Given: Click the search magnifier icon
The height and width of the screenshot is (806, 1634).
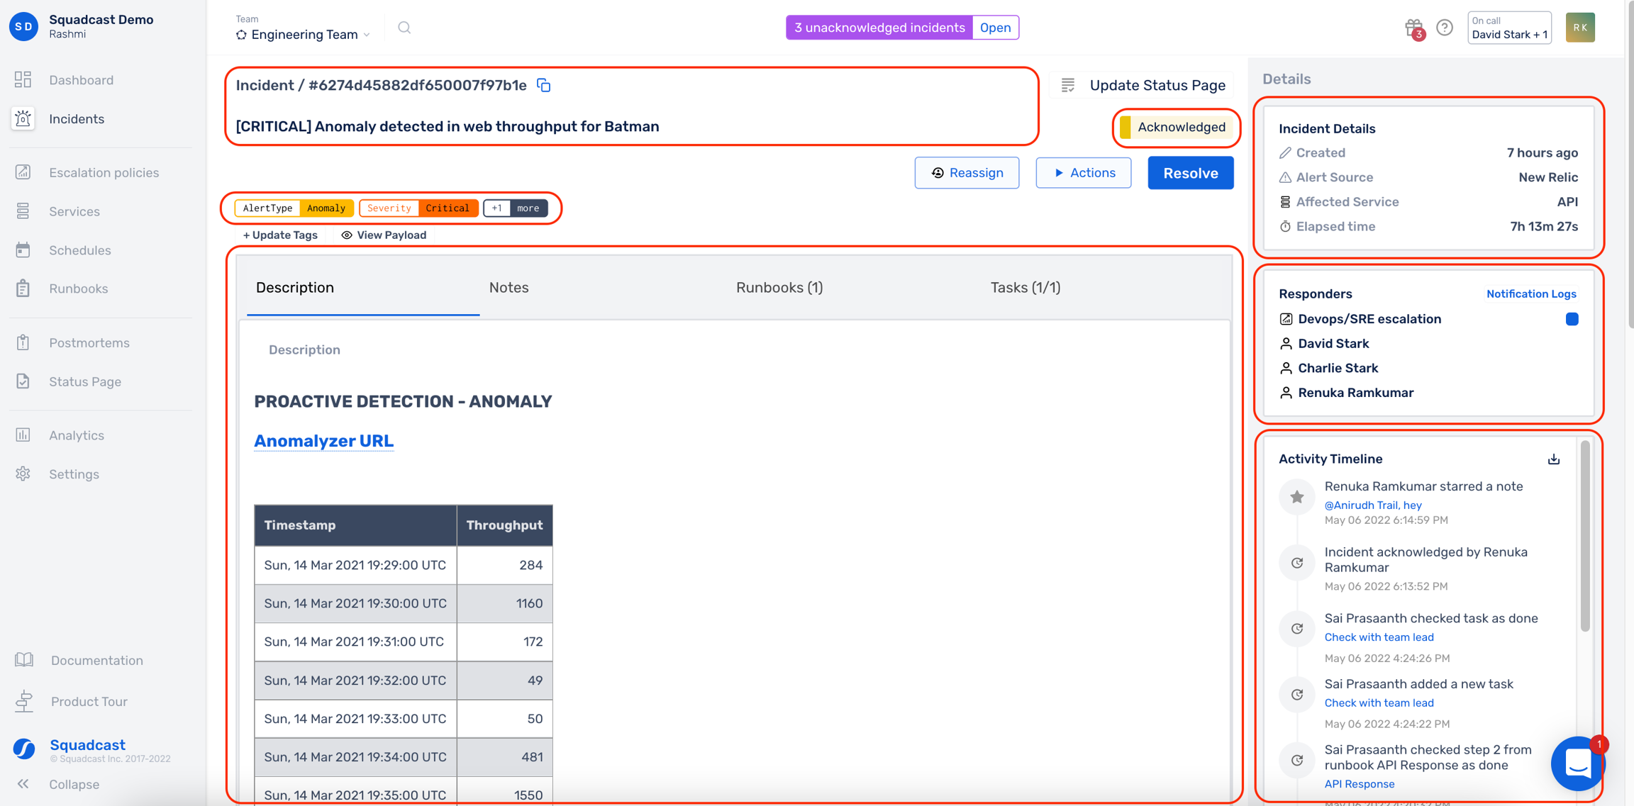Looking at the screenshot, I should (404, 28).
